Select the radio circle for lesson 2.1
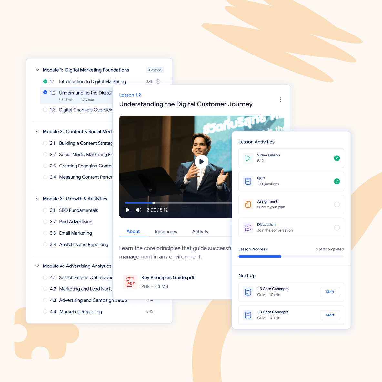Viewport: 382px width, 382px height. tap(45, 143)
